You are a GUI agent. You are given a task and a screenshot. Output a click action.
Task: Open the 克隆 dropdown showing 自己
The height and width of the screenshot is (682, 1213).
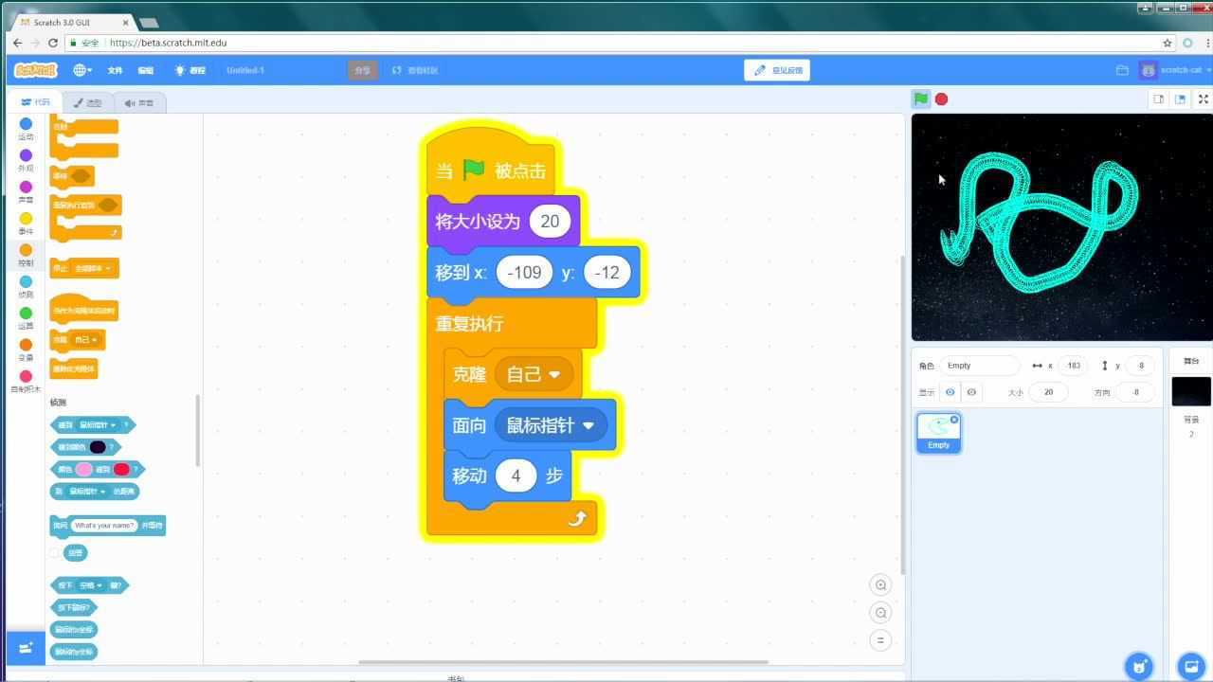click(533, 374)
